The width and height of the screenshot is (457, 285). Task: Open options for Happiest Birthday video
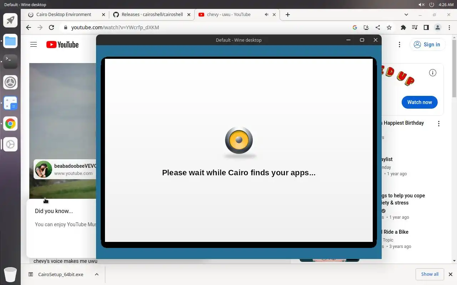tap(439, 124)
